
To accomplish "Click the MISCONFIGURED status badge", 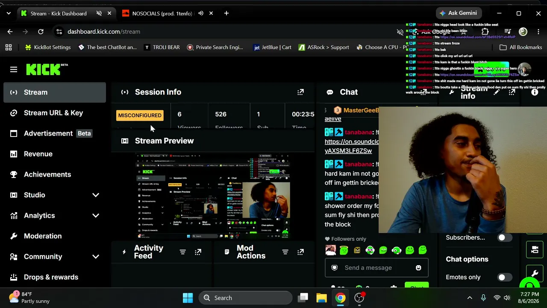I will [x=140, y=115].
